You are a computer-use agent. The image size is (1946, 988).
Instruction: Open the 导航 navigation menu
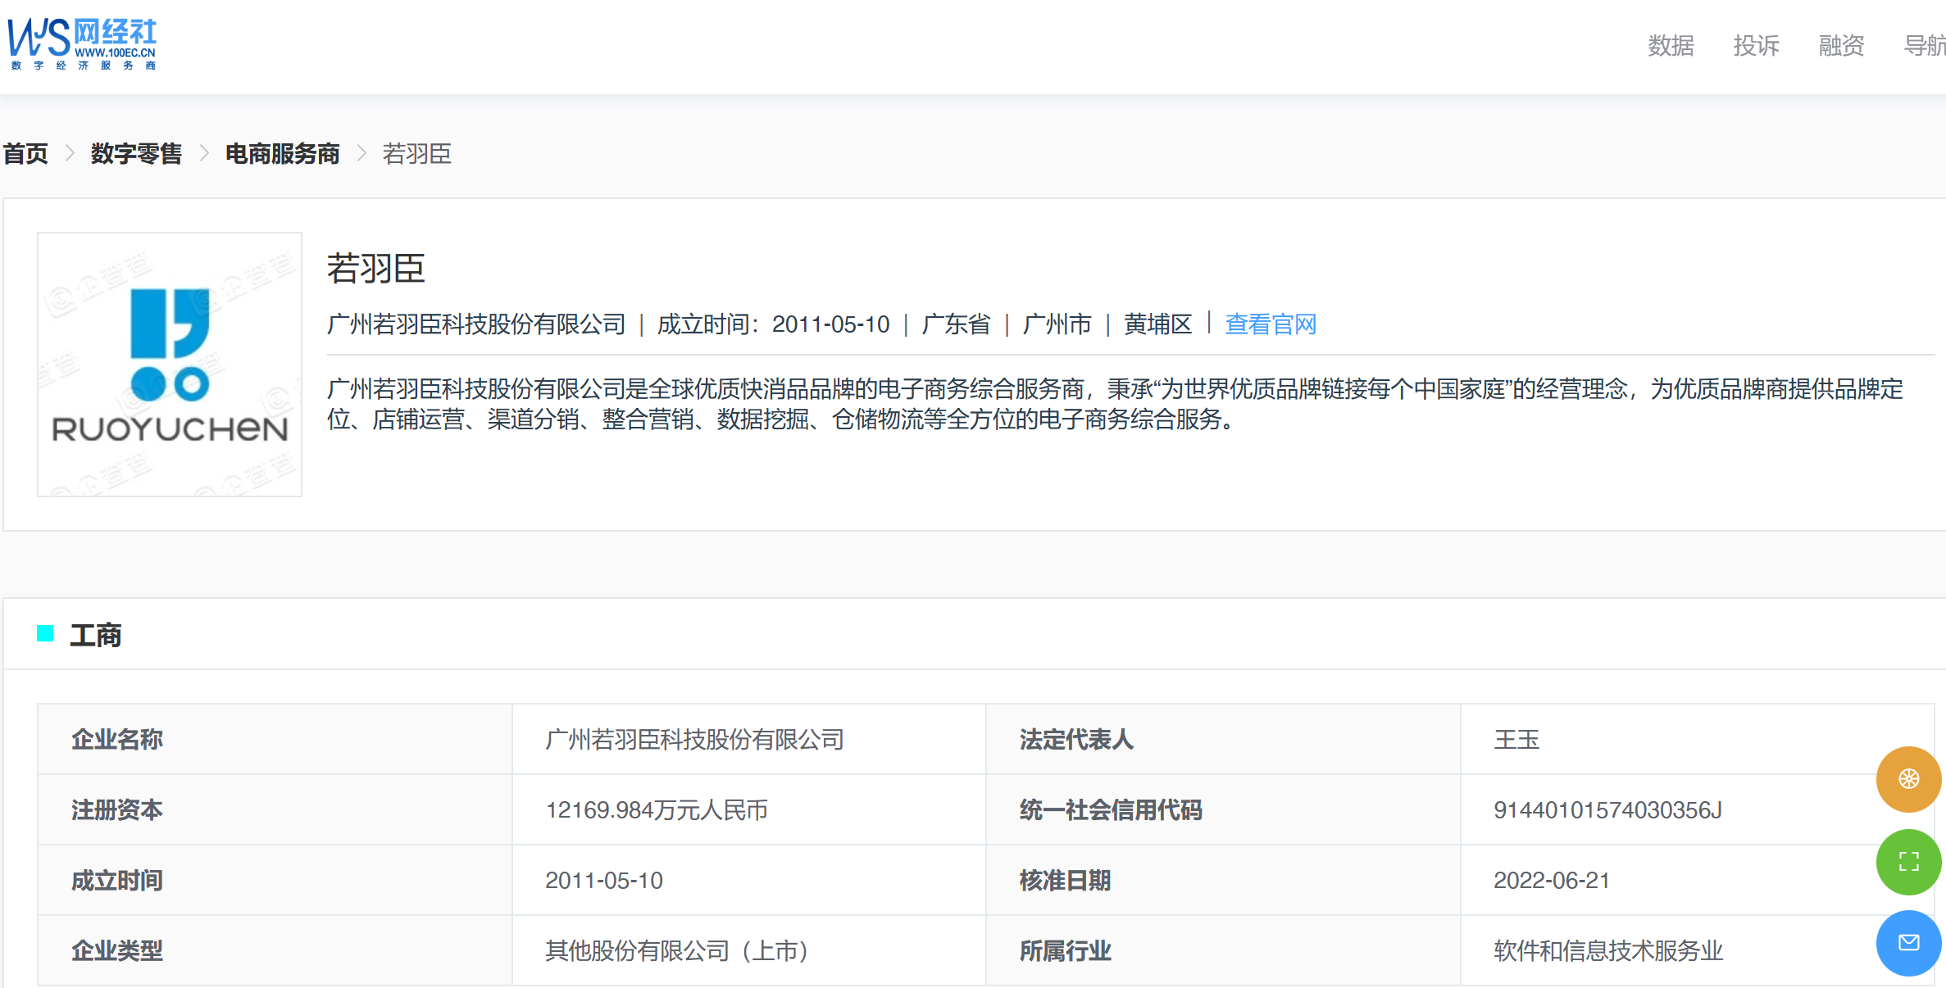pos(1925,46)
